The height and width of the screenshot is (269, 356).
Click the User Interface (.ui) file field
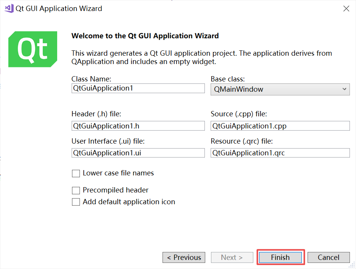[138, 153]
